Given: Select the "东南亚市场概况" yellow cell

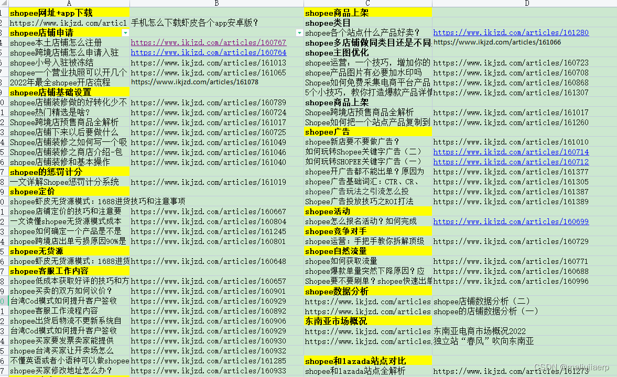Looking at the screenshot, I should pyautogui.click(x=367, y=320).
